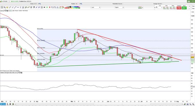Image resolution: width=195 pixels, height=106 pixels.
Task: Click the blue Share button
Action: coord(3,104)
